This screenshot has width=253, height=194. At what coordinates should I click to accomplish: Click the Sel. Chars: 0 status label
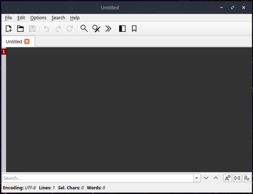coord(71,188)
